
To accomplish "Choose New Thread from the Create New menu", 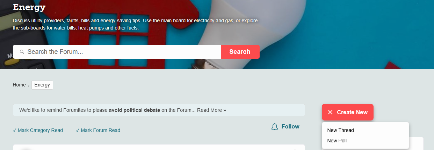I will click(340, 130).
